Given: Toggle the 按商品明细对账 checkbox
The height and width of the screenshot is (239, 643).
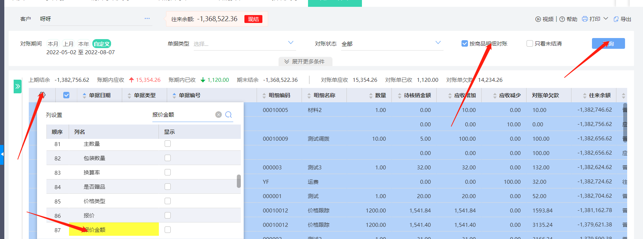Looking at the screenshot, I should click(465, 43).
